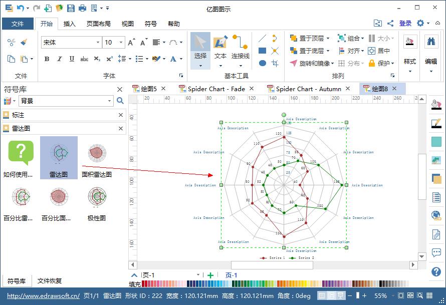The width and height of the screenshot is (446, 305).
Task: Click the Copy icon in file group
Action: pos(11,59)
